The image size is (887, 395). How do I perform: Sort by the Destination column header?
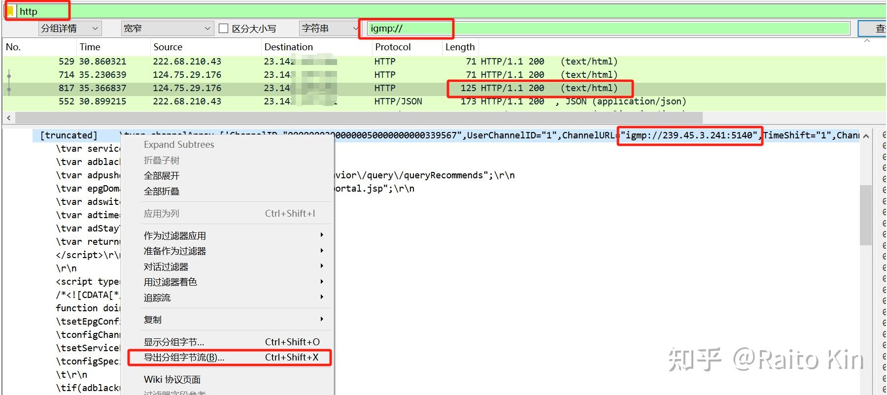[316, 47]
